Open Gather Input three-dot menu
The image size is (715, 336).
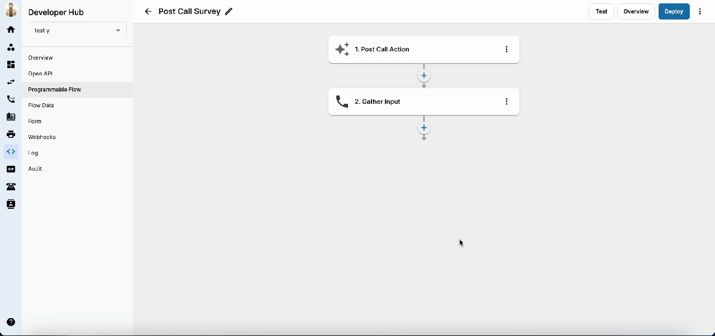(x=507, y=102)
